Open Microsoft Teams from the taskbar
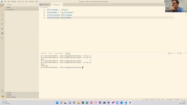This screenshot has height=105, width=187. tap(113, 103)
